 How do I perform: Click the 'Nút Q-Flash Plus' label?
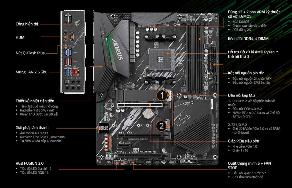(30, 53)
